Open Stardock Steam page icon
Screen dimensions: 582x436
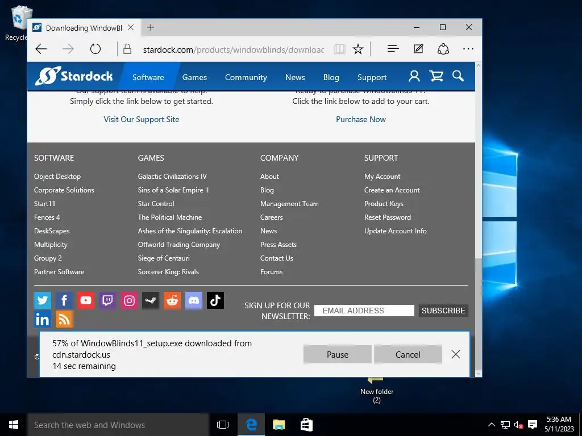pos(151,300)
